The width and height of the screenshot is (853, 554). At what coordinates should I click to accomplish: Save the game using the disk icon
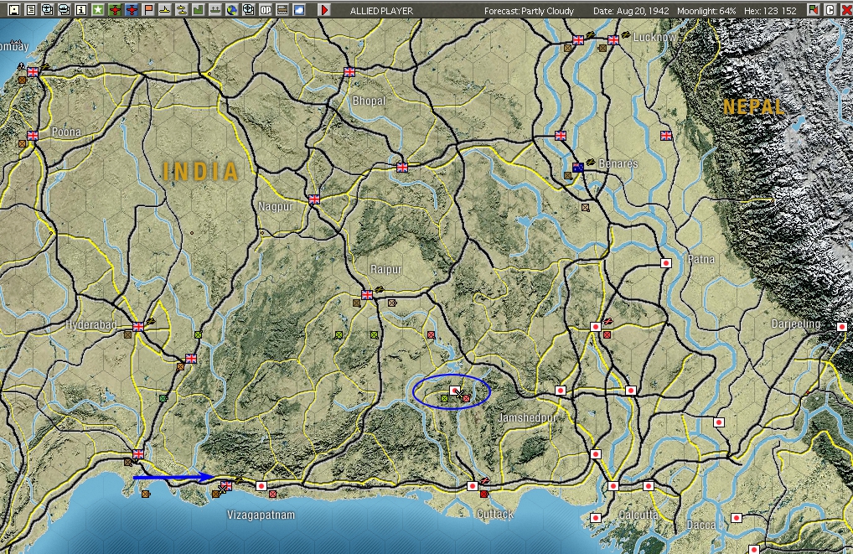pyautogui.click(x=13, y=9)
